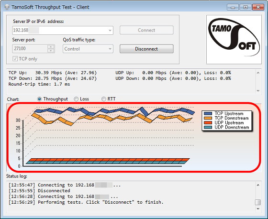Click the status log scrollbar thumb
The width and height of the screenshot is (268, 219).
pyautogui.click(x=258, y=202)
